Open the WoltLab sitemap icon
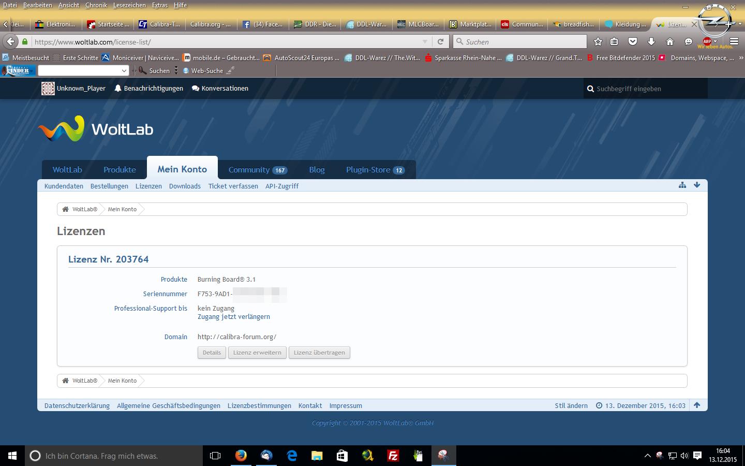 [682, 185]
